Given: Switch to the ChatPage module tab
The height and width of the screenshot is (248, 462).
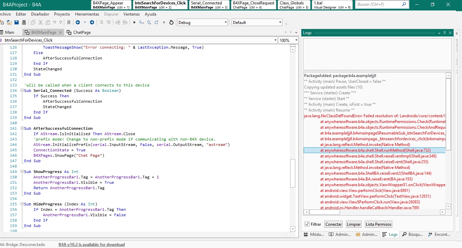Looking at the screenshot, I should pos(79,32).
